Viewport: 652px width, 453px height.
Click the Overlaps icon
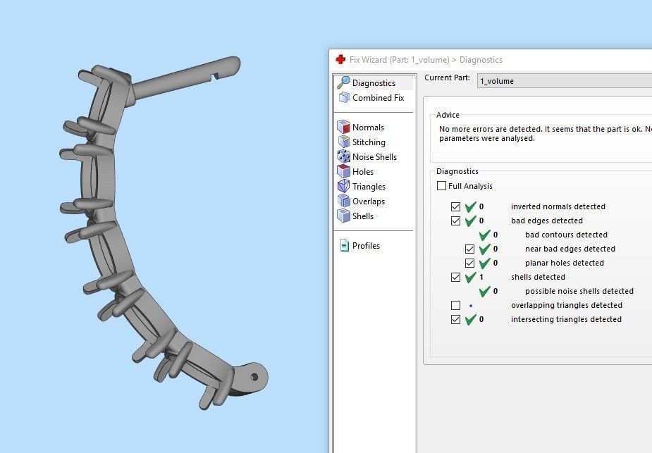(x=344, y=201)
